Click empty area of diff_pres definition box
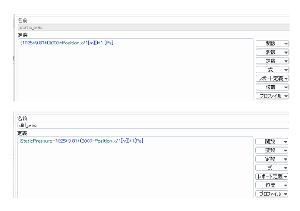 [x=135, y=173]
